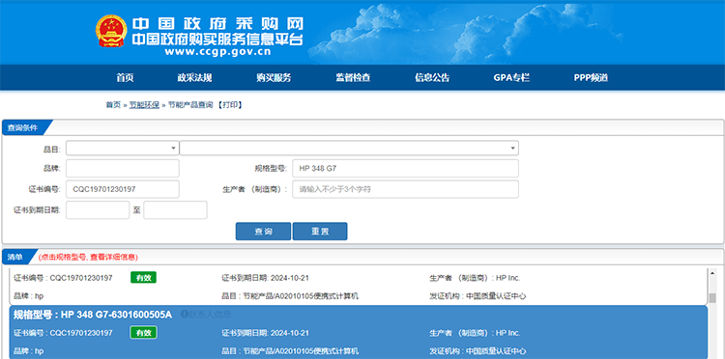Viewport: 725px width, 359px height.
Task: Click the 重置 reset button
Action: click(320, 232)
